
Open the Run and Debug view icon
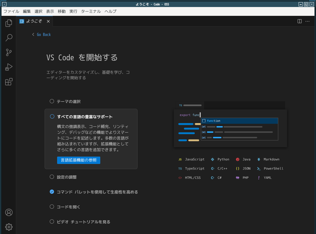9,67
